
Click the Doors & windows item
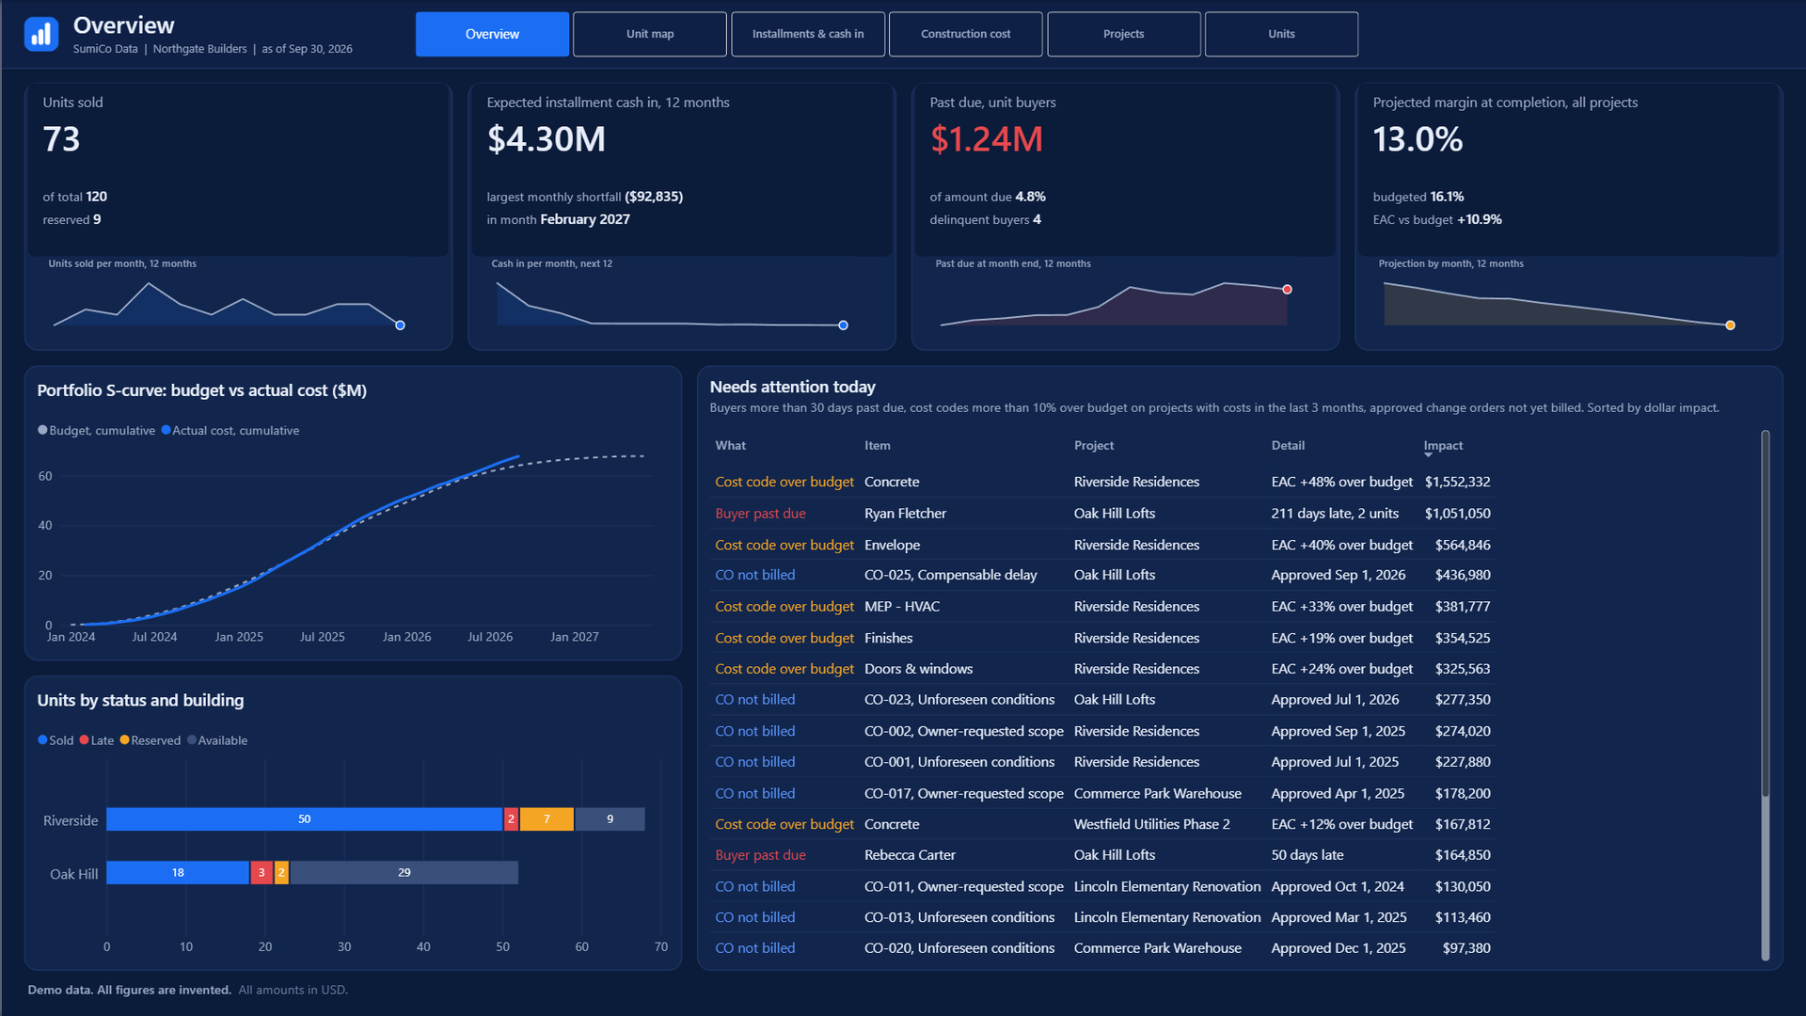(x=918, y=669)
